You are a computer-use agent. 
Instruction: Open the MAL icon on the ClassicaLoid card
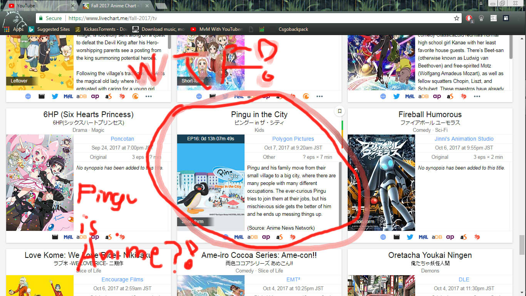(x=410, y=96)
